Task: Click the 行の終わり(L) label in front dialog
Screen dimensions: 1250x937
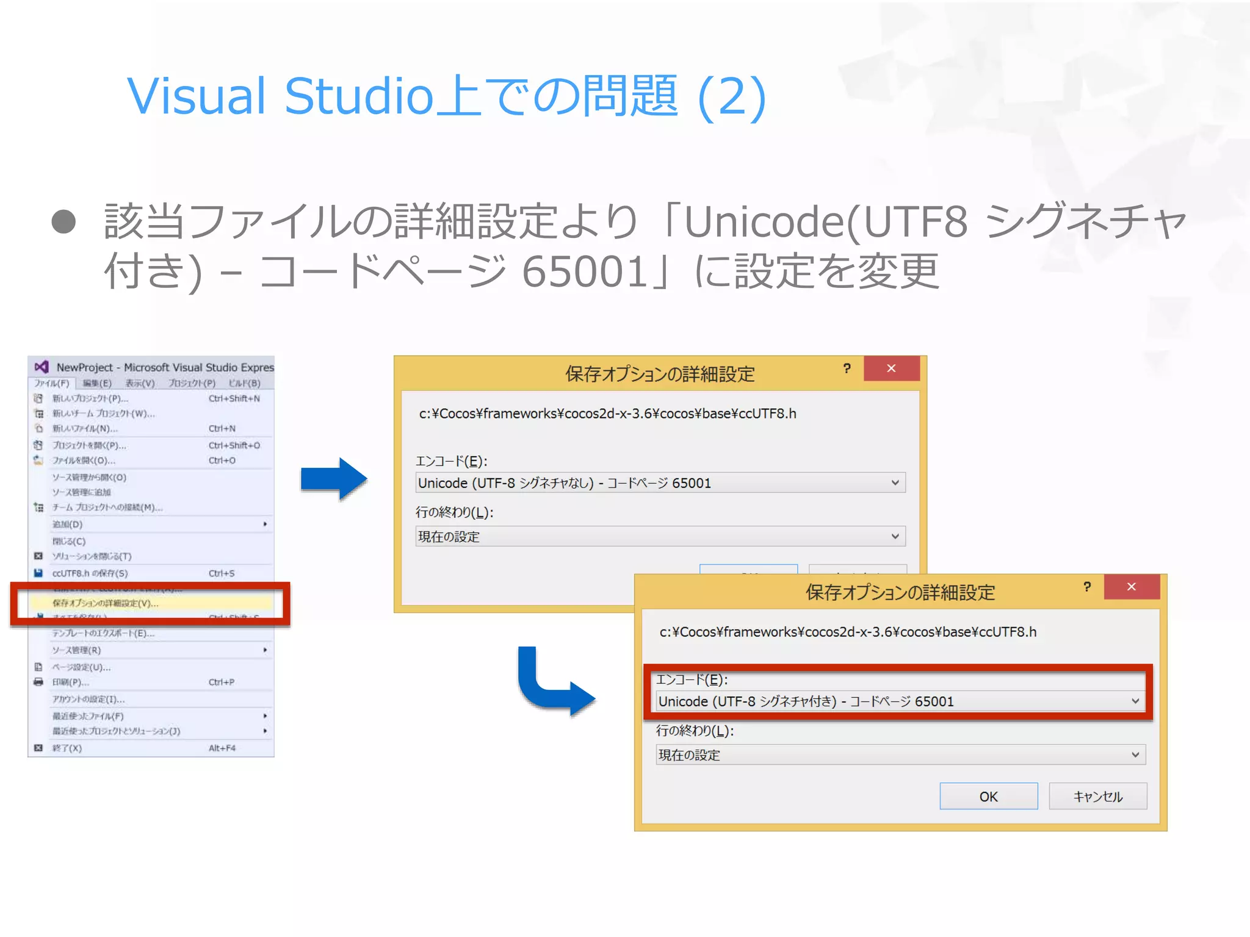Action: [695, 730]
